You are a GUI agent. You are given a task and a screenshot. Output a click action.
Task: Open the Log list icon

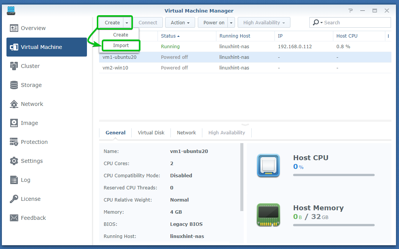14,180
